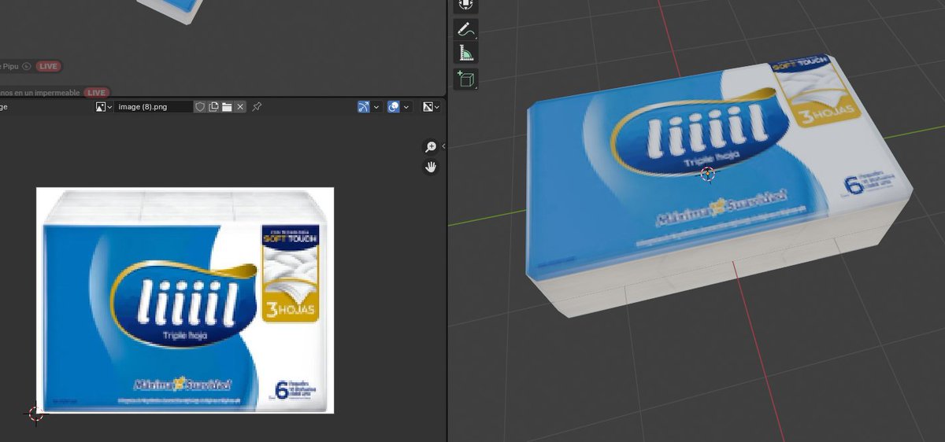Edit the image (8).png name field
945x442 pixels.
pos(154,106)
